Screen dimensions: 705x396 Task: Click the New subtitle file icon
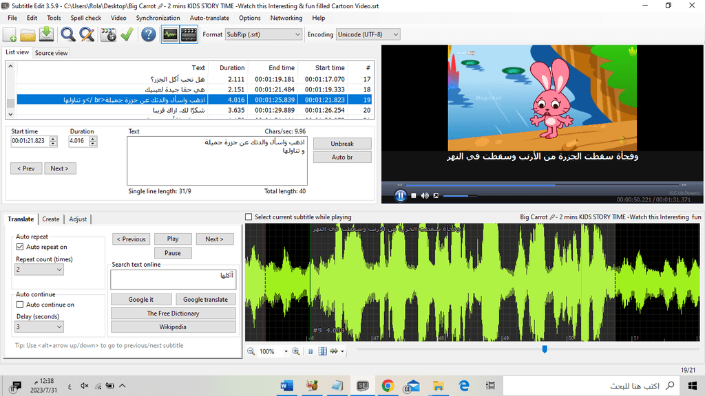[x=10, y=34]
